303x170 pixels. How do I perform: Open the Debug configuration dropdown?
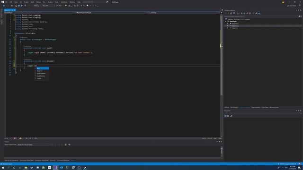click(x=37, y=6)
